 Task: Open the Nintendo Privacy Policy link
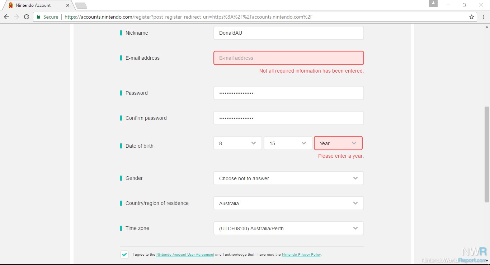(301, 255)
